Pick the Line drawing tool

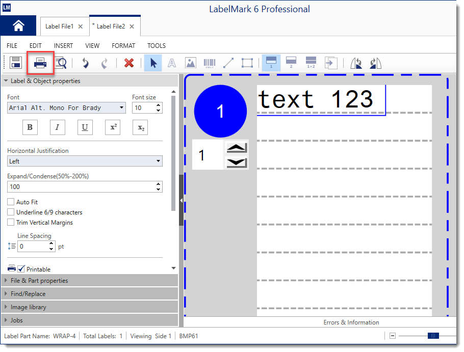pyautogui.click(x=228, y=63)
